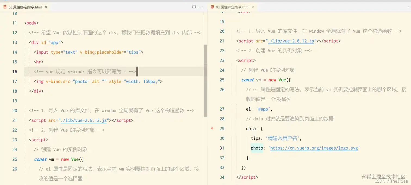Click the closing </div> on left line 18
This screenshot has width=411, height=185.
[x=36, y=91]
